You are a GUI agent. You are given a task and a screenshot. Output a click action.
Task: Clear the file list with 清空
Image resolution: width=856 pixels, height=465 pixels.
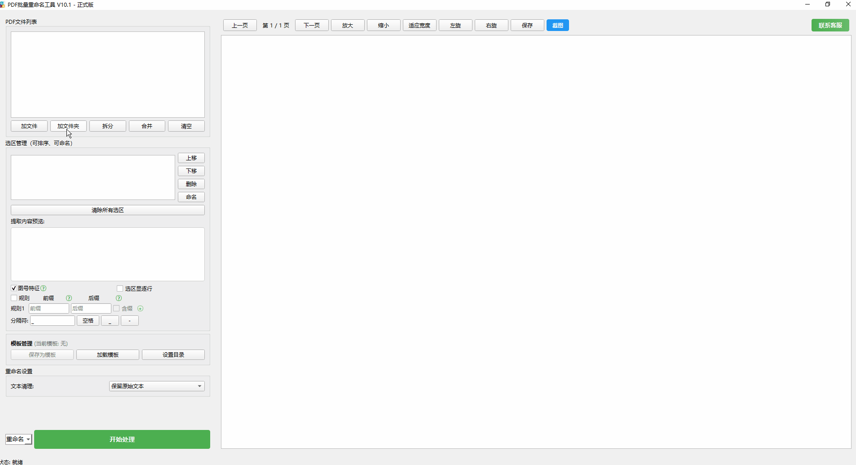(186, 126)
